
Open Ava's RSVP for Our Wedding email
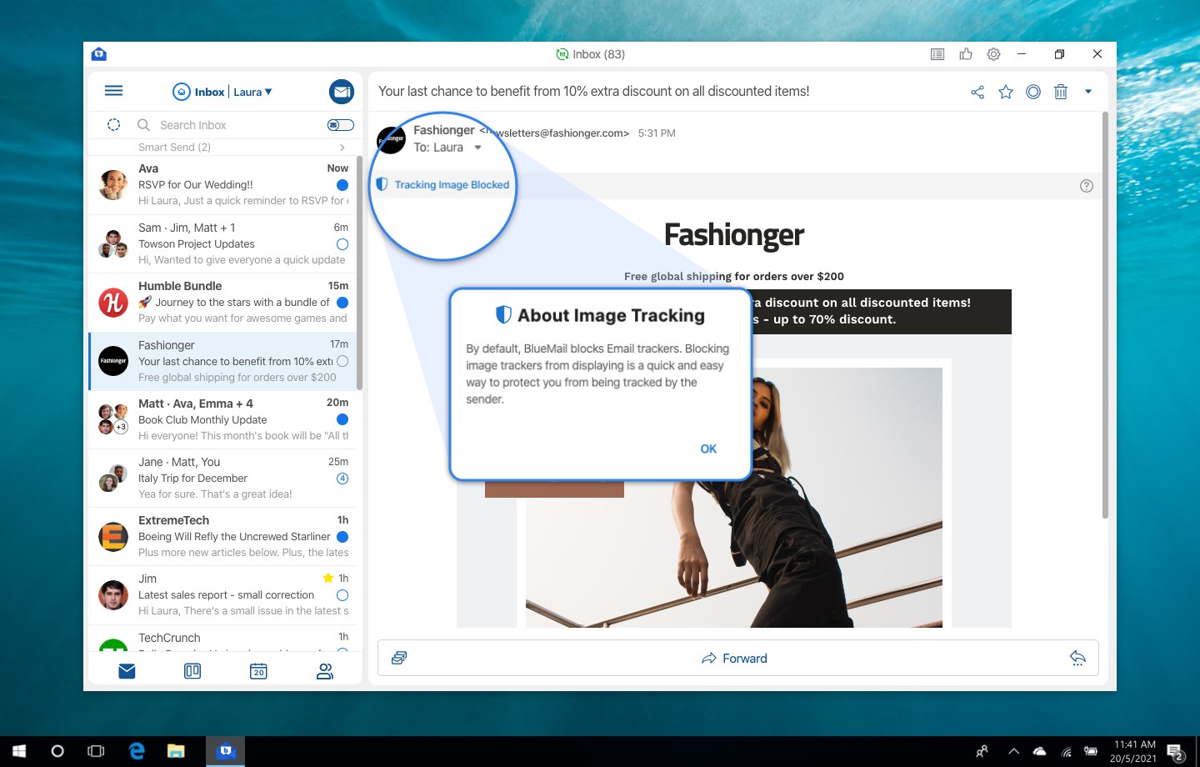tap(223, 185)
